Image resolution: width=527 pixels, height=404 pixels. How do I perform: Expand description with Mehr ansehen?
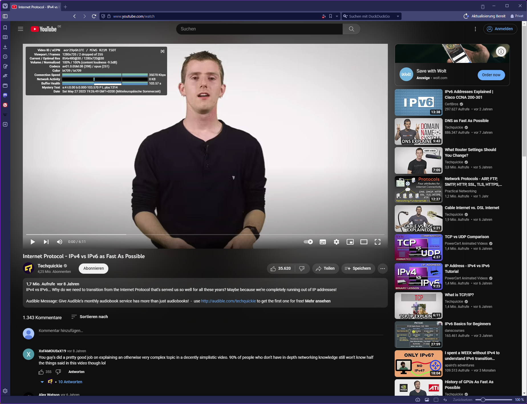coord(318,301)
